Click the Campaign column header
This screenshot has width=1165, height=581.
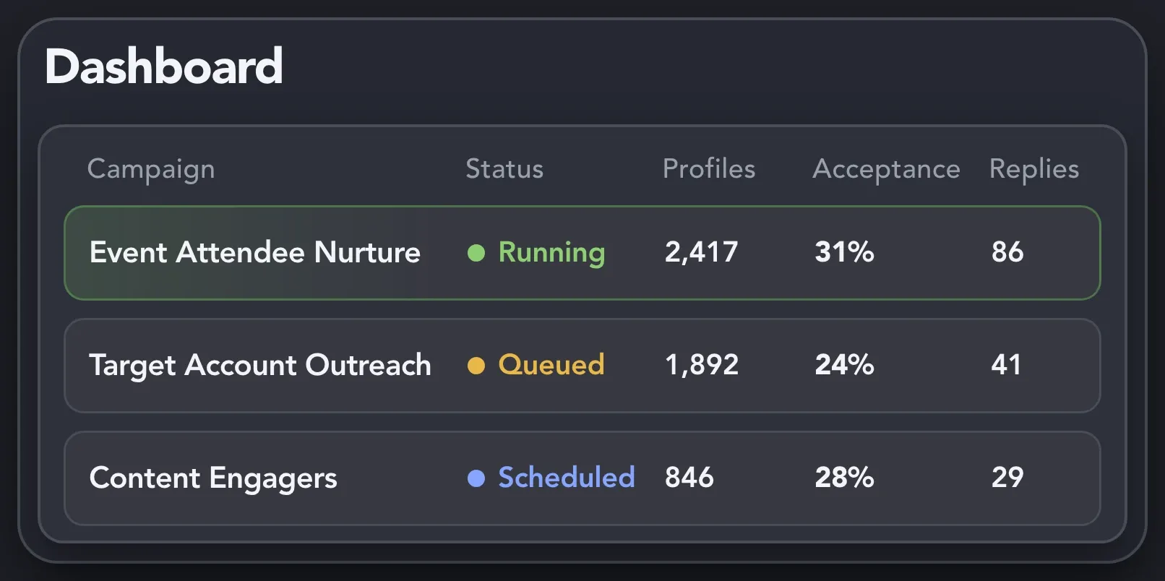151,169
